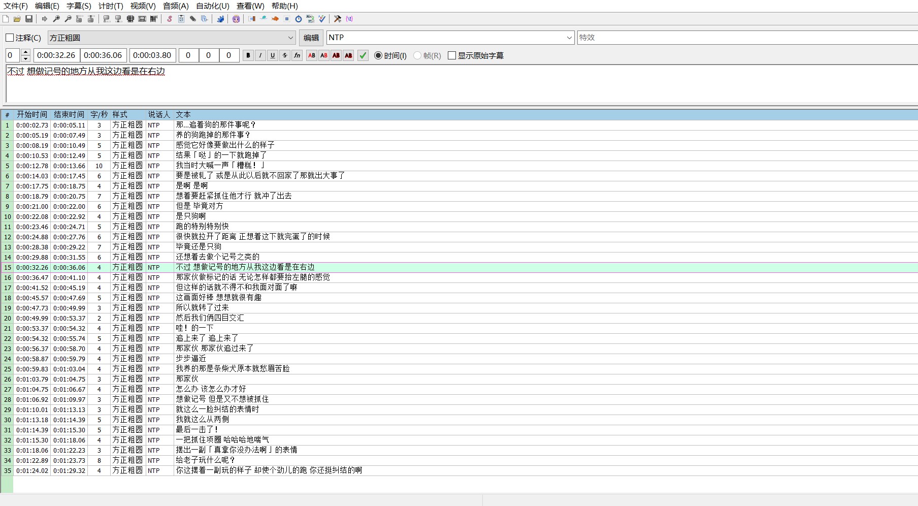The width and height of the screenshot is (918, 506).
Task: Run the Spell Checker icon
Action: [322, 19]
